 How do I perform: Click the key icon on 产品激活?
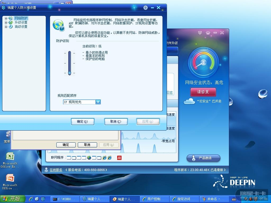[193, 158]
